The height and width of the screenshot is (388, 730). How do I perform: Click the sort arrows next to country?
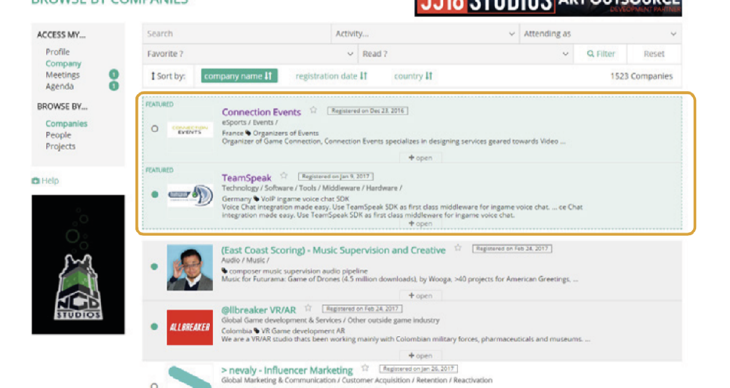429,76
